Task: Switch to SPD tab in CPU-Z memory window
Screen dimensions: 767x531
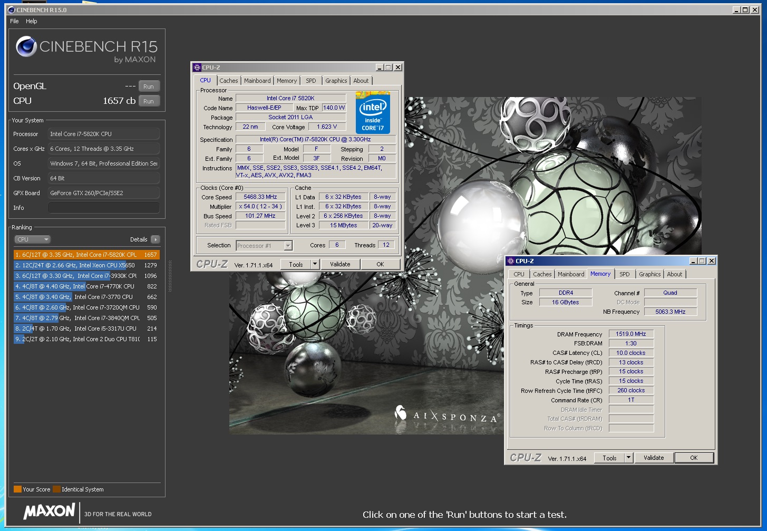Action: [625, 274]
